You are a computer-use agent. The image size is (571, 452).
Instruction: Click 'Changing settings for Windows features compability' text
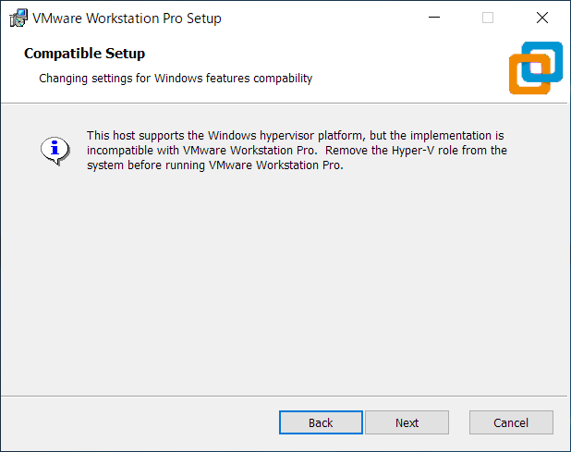click(x=176, y=79)
